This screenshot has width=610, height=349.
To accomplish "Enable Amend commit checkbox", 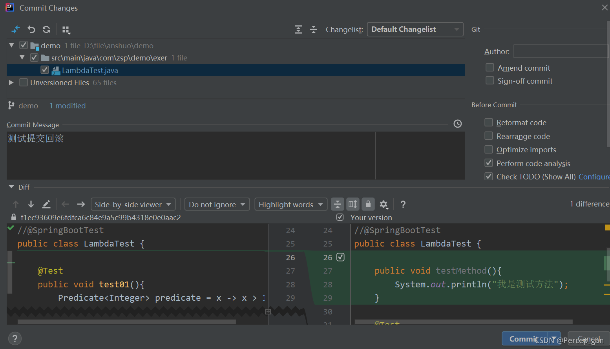I will point(490,68).
